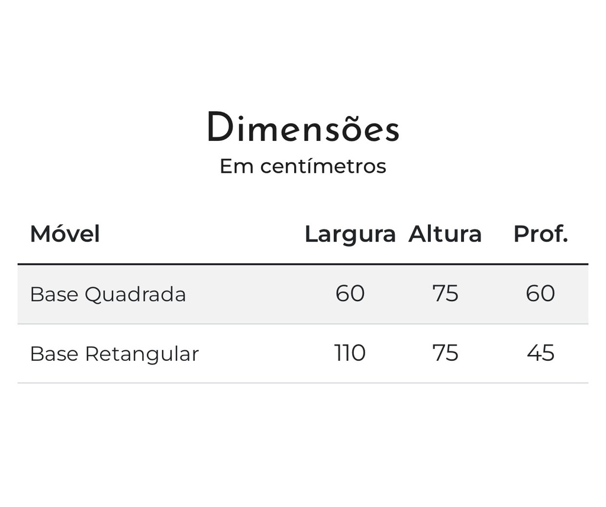This screenshot has height=507, width=606.
Task: Click the gray shaded Base Quadrada row
Action: 303,294
